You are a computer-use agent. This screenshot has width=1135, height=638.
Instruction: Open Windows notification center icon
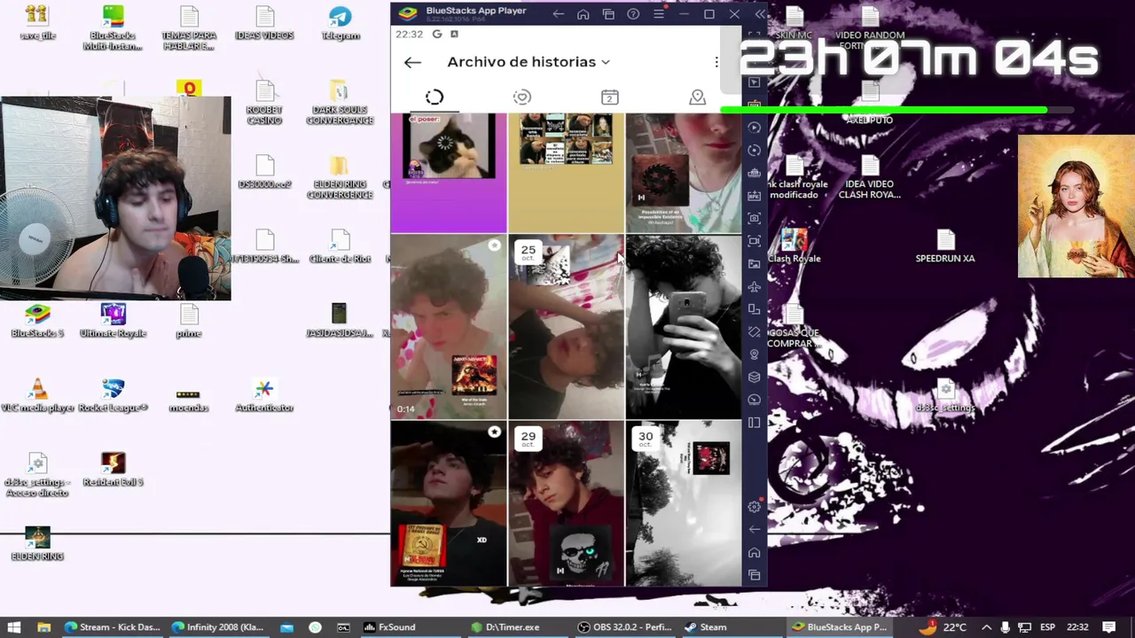pos(1110,627)
